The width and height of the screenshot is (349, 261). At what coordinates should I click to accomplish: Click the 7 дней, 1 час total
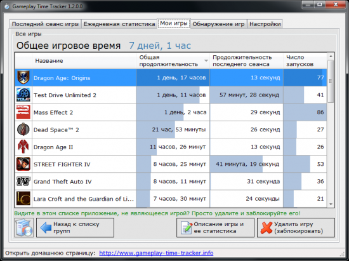tap(160, 46)
